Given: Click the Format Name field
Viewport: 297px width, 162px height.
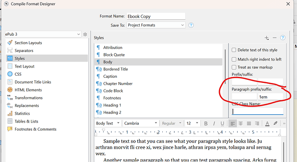Looking at the screenshot, I should [x=156, y=16].
